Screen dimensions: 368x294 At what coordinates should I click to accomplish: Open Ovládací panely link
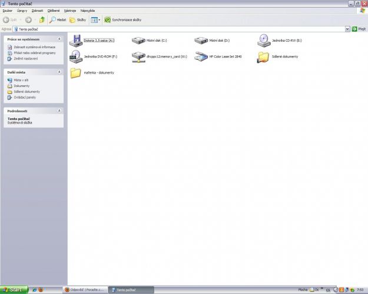[25, 98]
